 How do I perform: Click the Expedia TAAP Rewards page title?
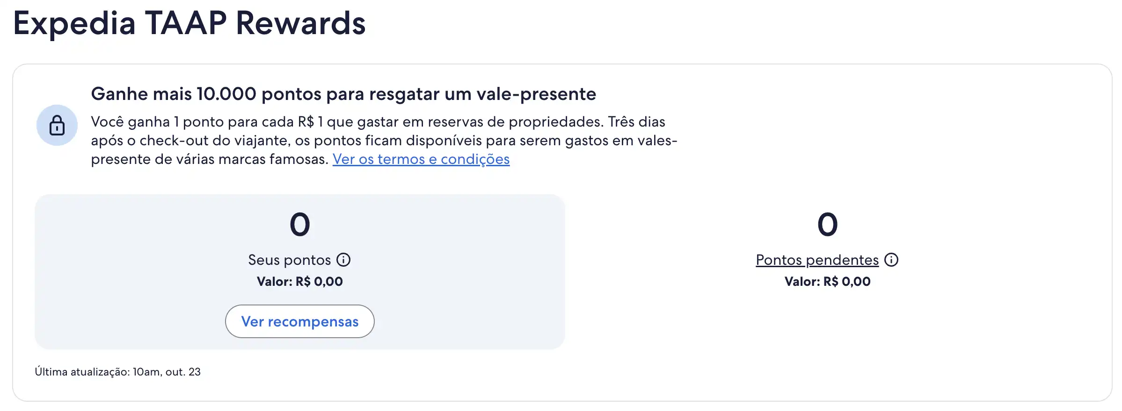(189, 23)
